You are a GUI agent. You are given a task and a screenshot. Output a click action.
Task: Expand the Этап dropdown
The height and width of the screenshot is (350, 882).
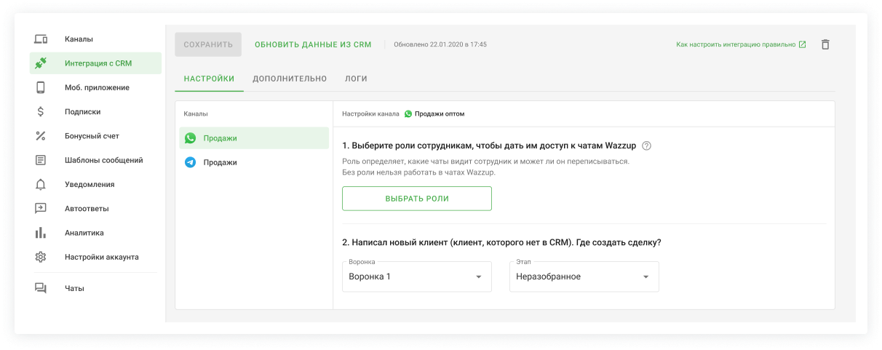[x=584, y=277]
